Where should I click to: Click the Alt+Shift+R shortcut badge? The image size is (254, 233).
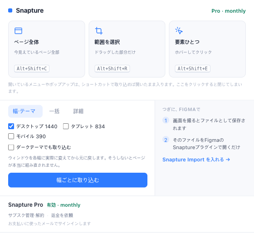click(112, 68)
